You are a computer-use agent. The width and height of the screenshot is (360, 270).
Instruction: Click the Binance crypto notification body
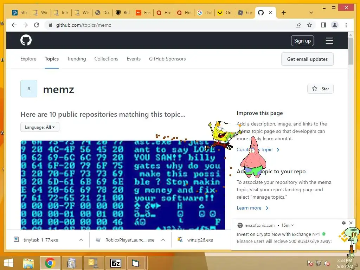[x=284, y=238]
